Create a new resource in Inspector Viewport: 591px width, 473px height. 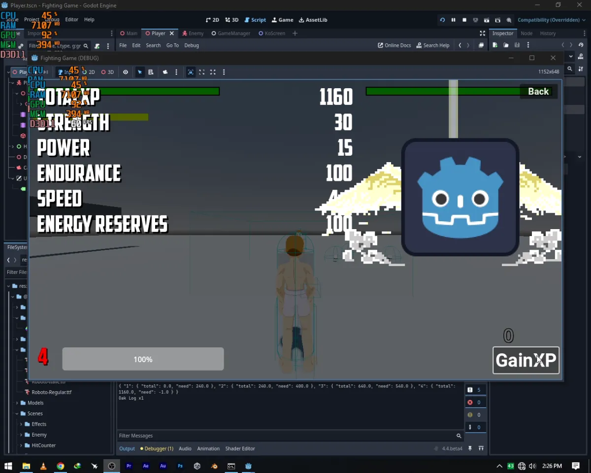click(x=495, y=45)
